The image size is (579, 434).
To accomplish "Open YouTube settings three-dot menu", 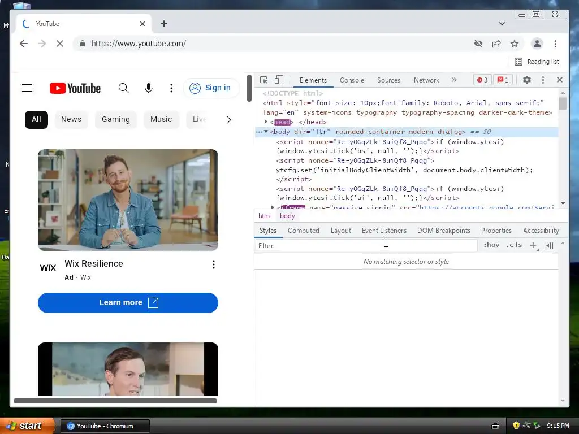I will click(x=171, y=88).
